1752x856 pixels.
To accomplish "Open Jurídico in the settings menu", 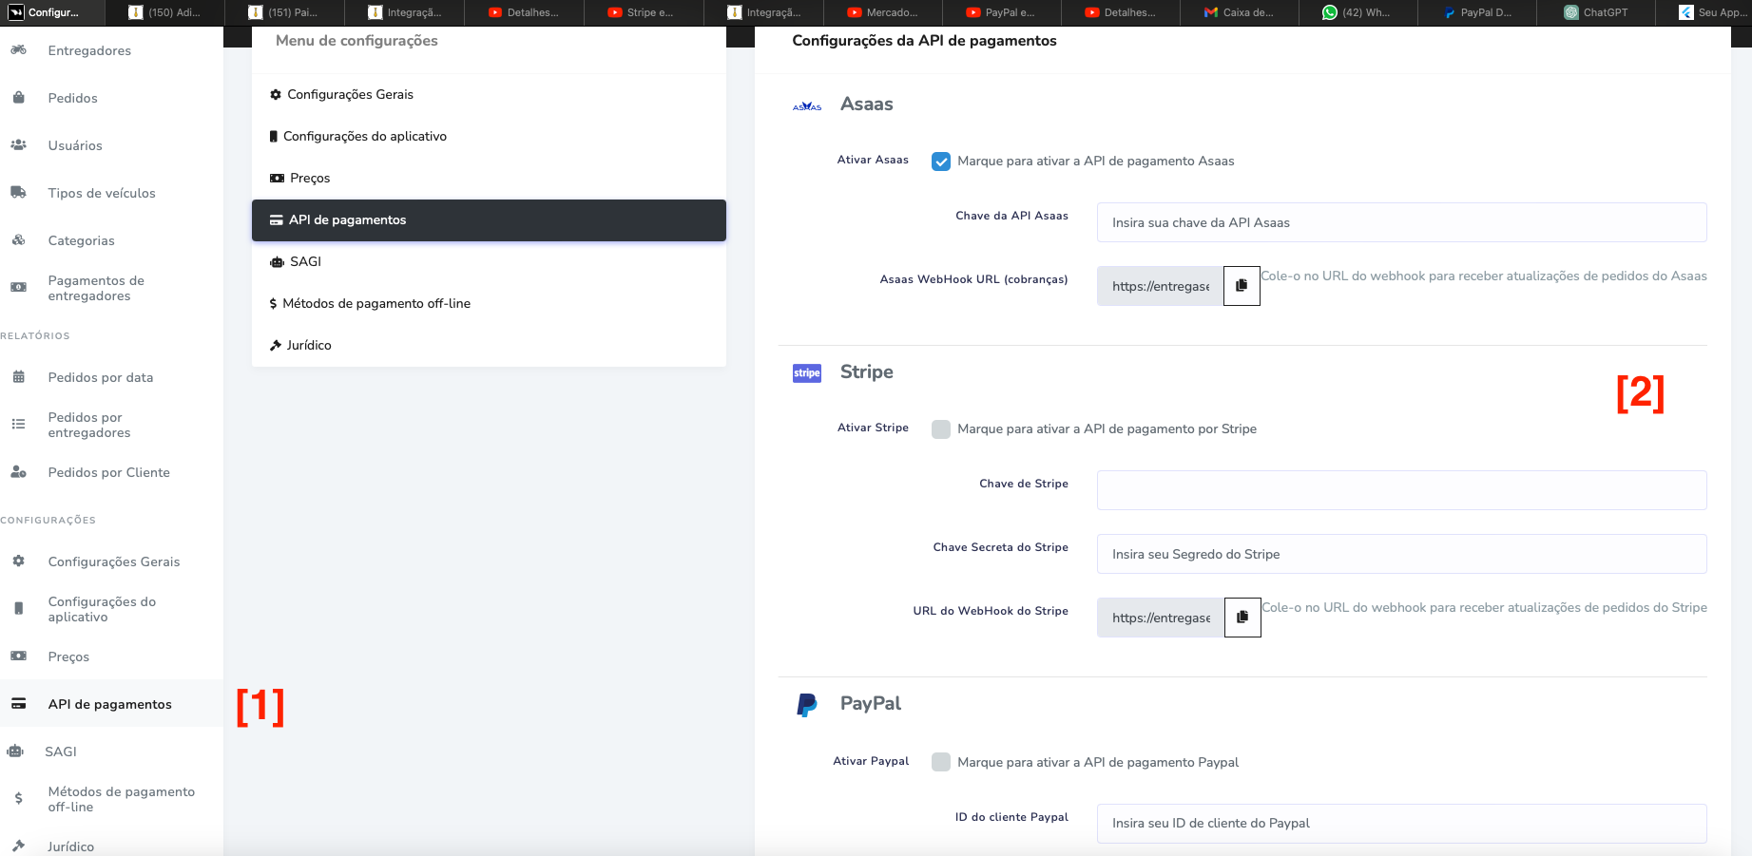I will coord(309,345).
